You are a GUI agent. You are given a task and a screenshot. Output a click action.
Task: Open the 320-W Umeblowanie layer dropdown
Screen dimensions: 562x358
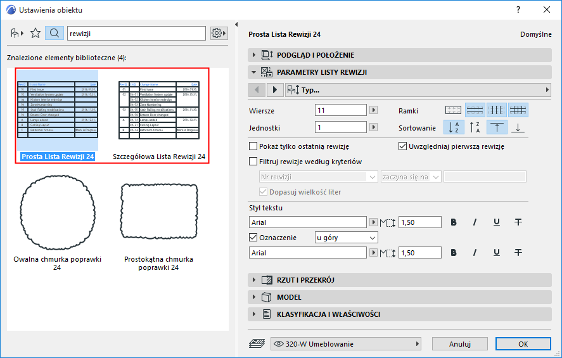point(346,344)
